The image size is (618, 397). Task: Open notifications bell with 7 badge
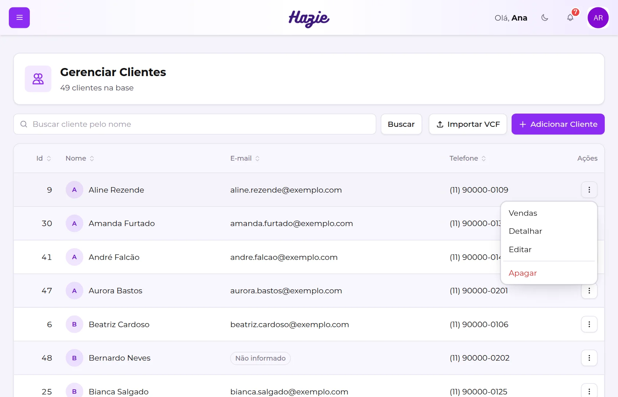pyautogui.click(x=570, y=18)
